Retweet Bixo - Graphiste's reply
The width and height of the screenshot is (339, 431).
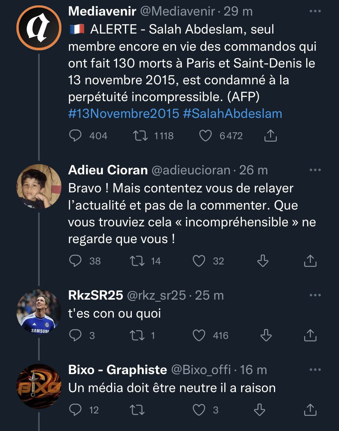coord(138,409)
